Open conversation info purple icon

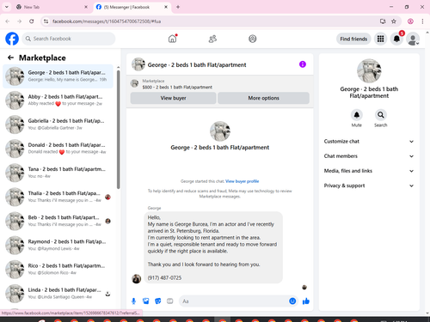(303, 64)
